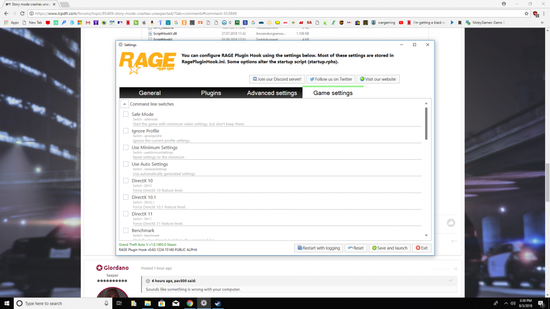Enable the Ignore Profile checkbox

pos(126,131)
